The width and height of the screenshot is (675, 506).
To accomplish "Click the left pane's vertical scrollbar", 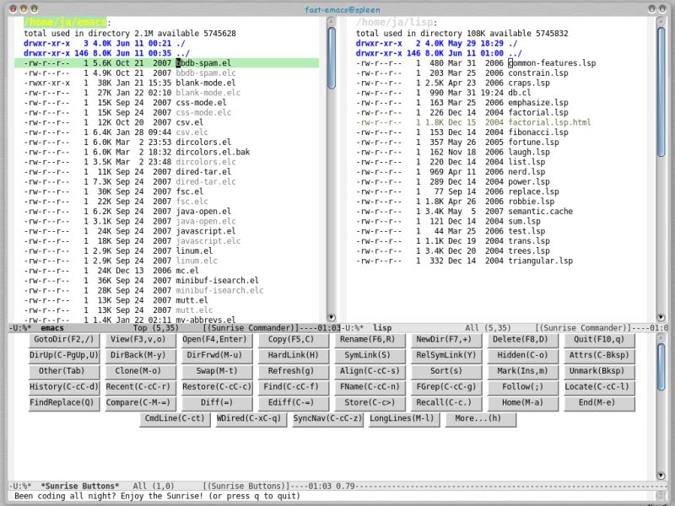I will (x=332, y=169).
